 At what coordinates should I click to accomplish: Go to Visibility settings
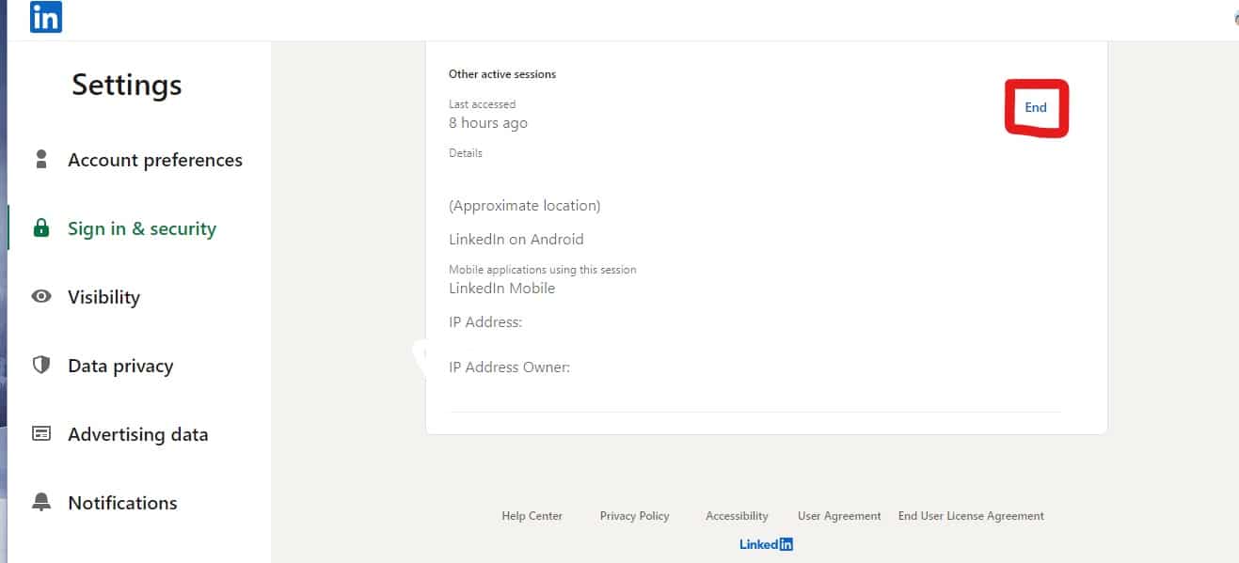click(103, 297)
